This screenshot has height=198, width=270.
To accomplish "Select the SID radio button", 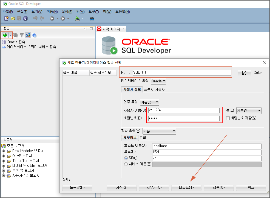I will [126, 158].
